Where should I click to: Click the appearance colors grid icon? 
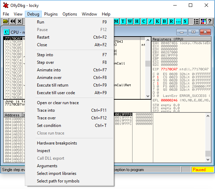203,21
